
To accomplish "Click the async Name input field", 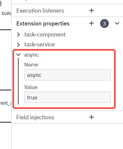I will 68,75.
